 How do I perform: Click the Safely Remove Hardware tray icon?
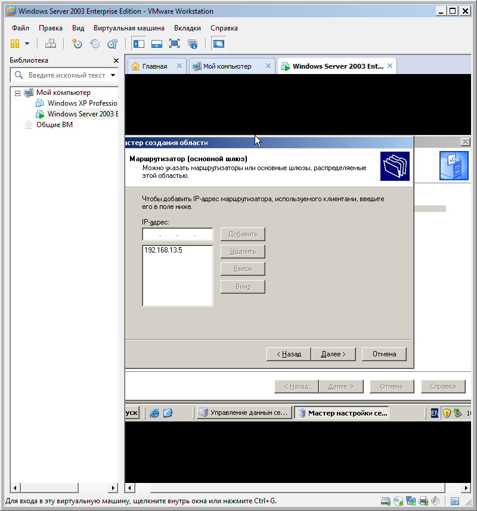[458, 413]
